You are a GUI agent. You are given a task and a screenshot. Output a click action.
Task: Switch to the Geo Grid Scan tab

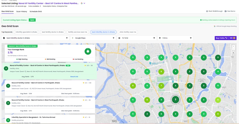click(7, 11)
